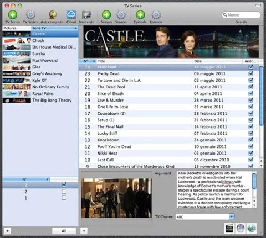Check the checkbox for season 1
The image size is (266, 238).
click(64, 198)
